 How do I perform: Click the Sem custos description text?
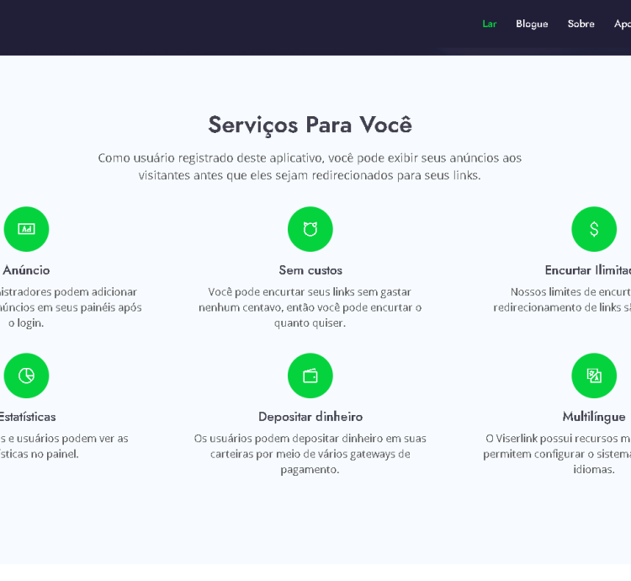(x=310, y=307)
